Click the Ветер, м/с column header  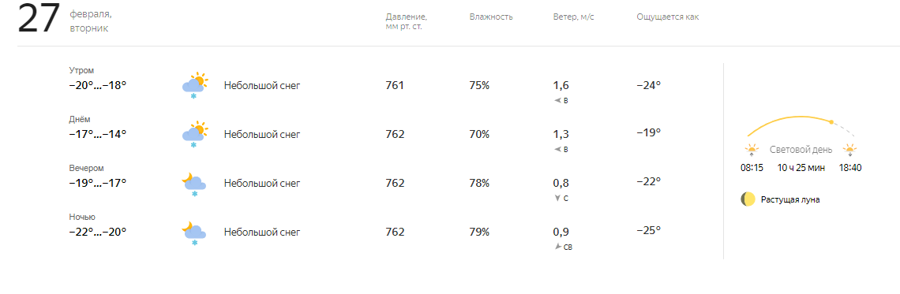pyautogui.click(x=573, y=17)
